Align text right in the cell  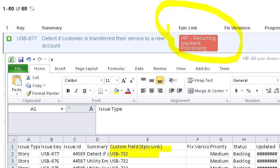160,91
